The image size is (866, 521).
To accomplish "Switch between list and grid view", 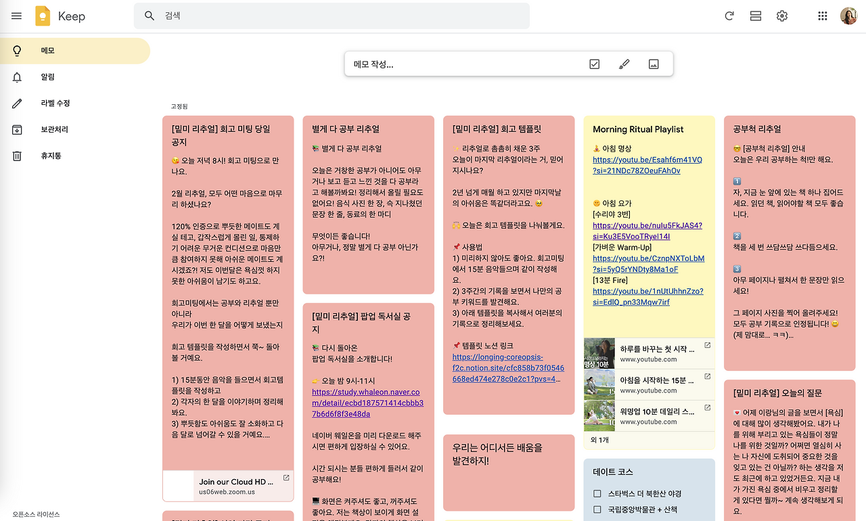I will pos(756,16).
